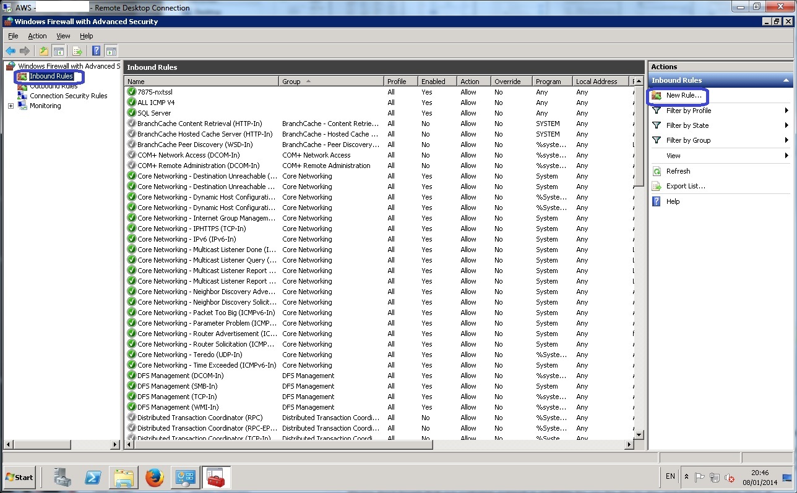Launch Windows PowerShell from the taskbar
Image resolution: width=797 pixels, height=493 pixels.
pos(93,477)
